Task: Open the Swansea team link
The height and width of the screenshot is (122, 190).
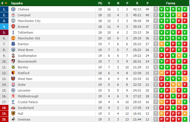Action: click(x=24, y=119)
